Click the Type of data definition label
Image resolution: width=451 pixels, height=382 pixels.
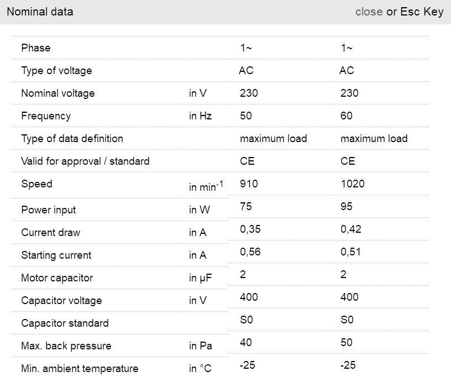pyautogui.click(x=72, y=139)
